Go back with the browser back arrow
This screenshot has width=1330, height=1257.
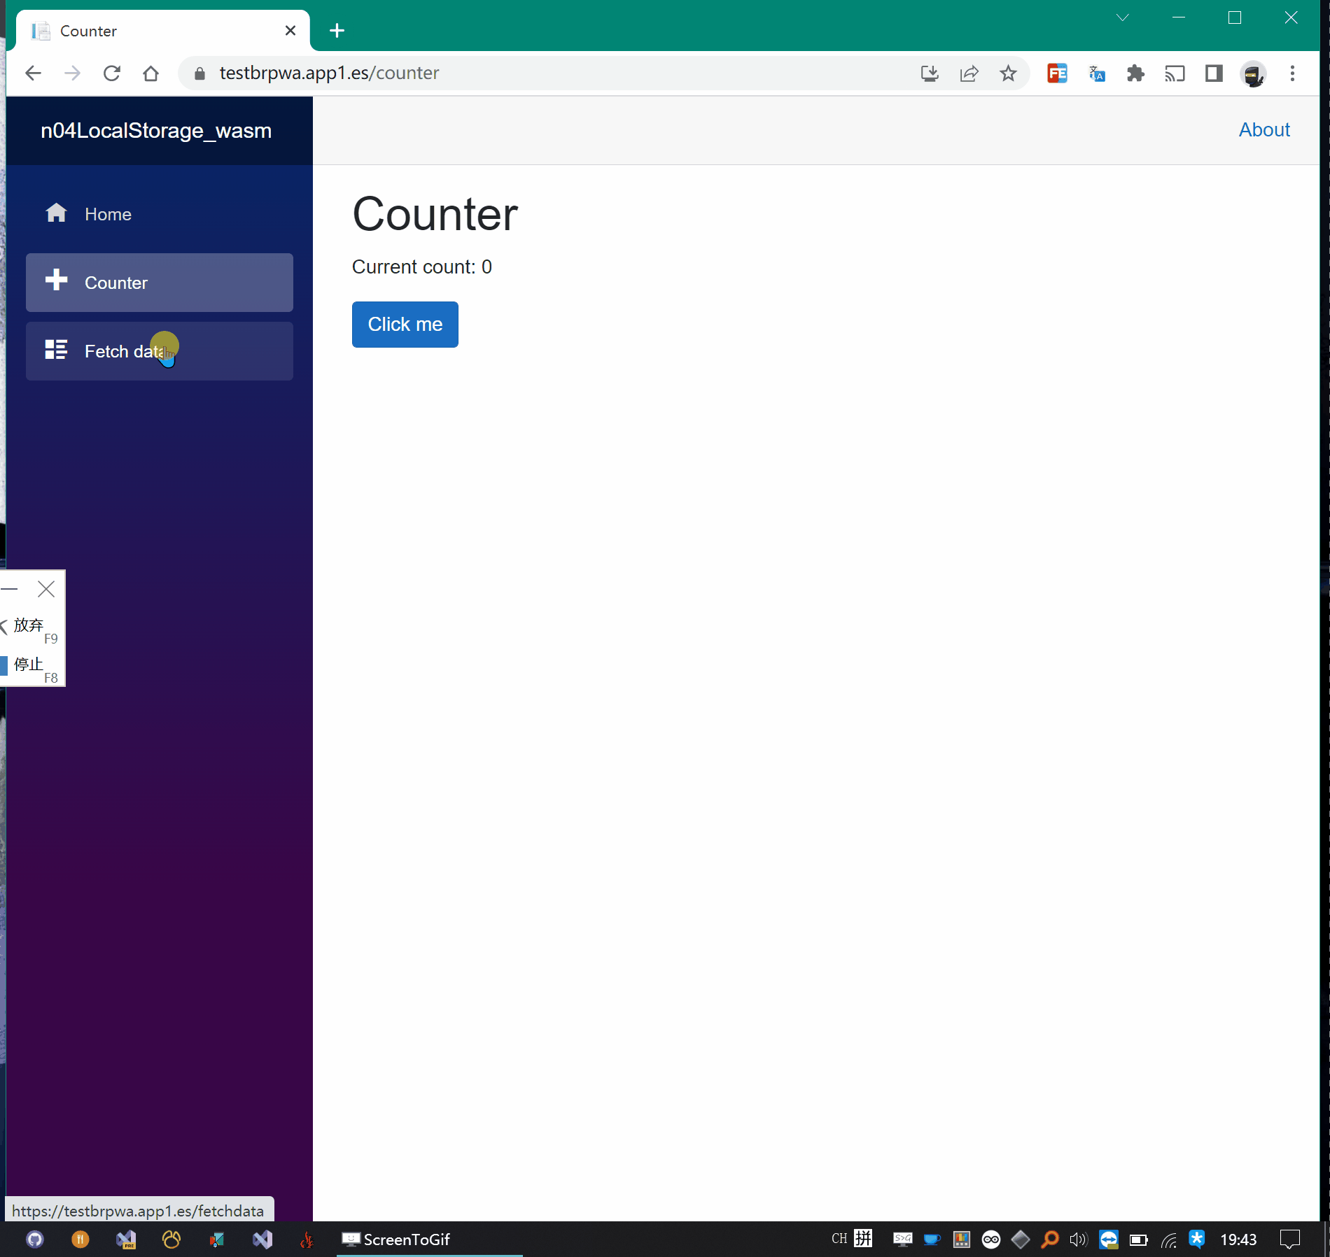33,73
